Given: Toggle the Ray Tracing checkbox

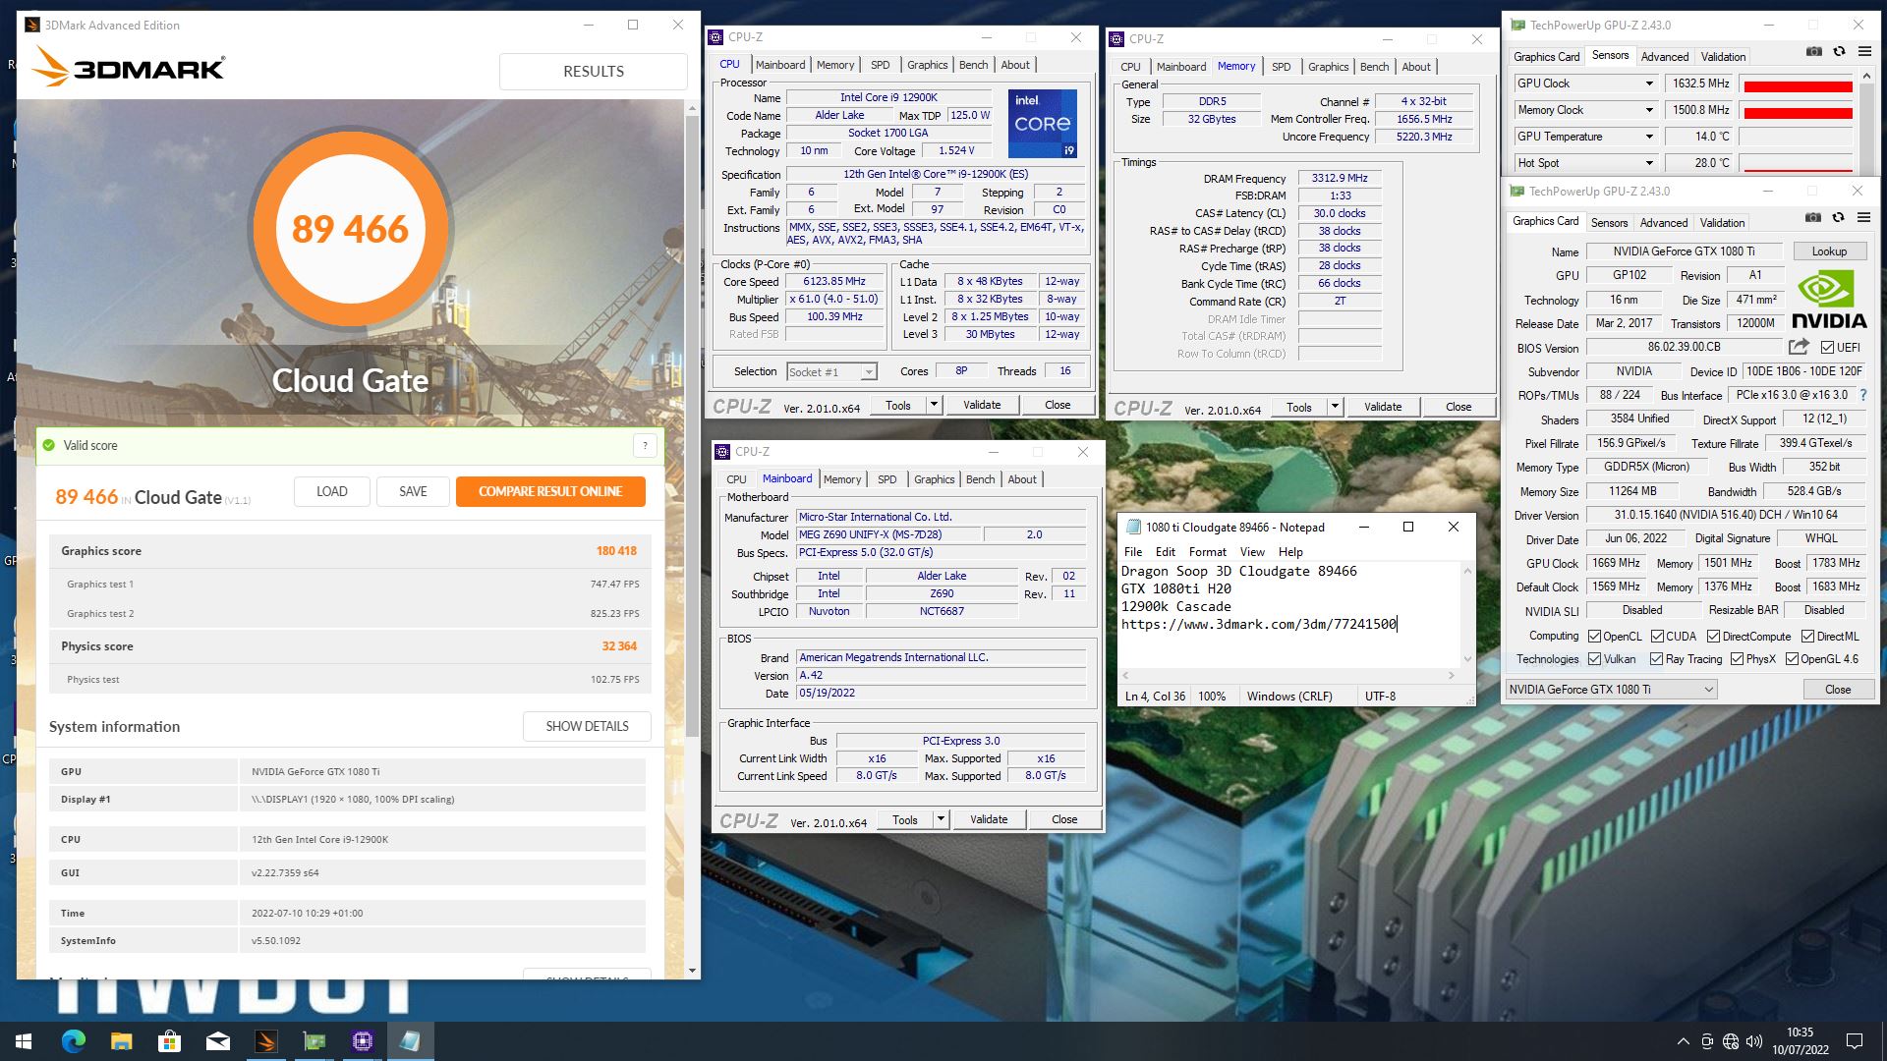Looking at the screenshot, I should [x=1656, y=659].
